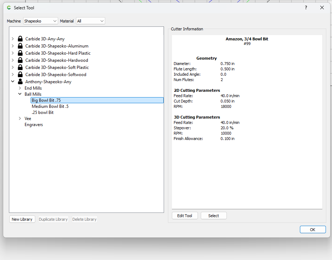Select the Medium Bowl Bit .5 tool
This screenshot has width=332, height=260.
click(x=50, y=106)
